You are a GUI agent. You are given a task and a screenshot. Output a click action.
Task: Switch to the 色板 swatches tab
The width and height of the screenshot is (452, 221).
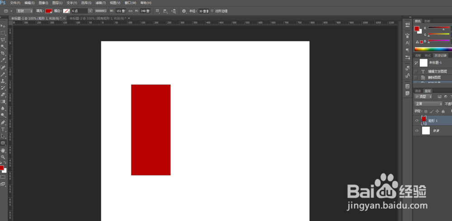click(427, 21)
